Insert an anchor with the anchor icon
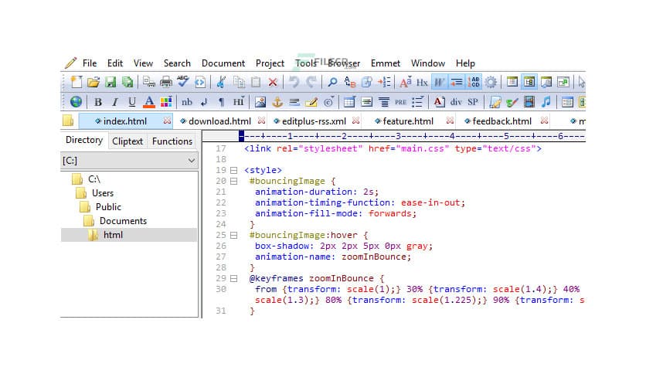 point(277,102)
